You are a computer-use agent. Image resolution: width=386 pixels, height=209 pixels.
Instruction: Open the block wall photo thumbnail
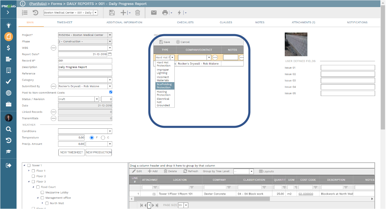click(296, 44)
